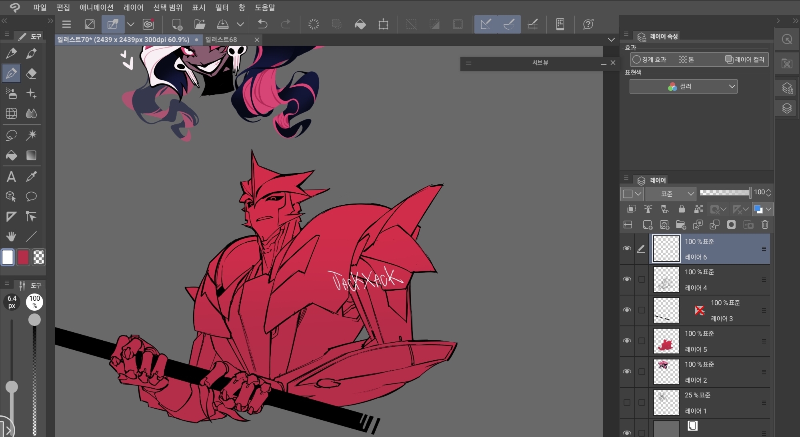The height and width of the screenshot is (437, 800).
Task: Select the red sub color swatch
Action: point(23,257)
